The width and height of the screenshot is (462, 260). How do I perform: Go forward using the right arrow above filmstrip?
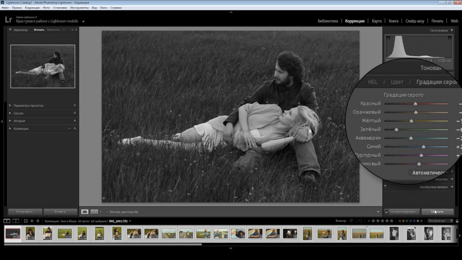[38, 221]
